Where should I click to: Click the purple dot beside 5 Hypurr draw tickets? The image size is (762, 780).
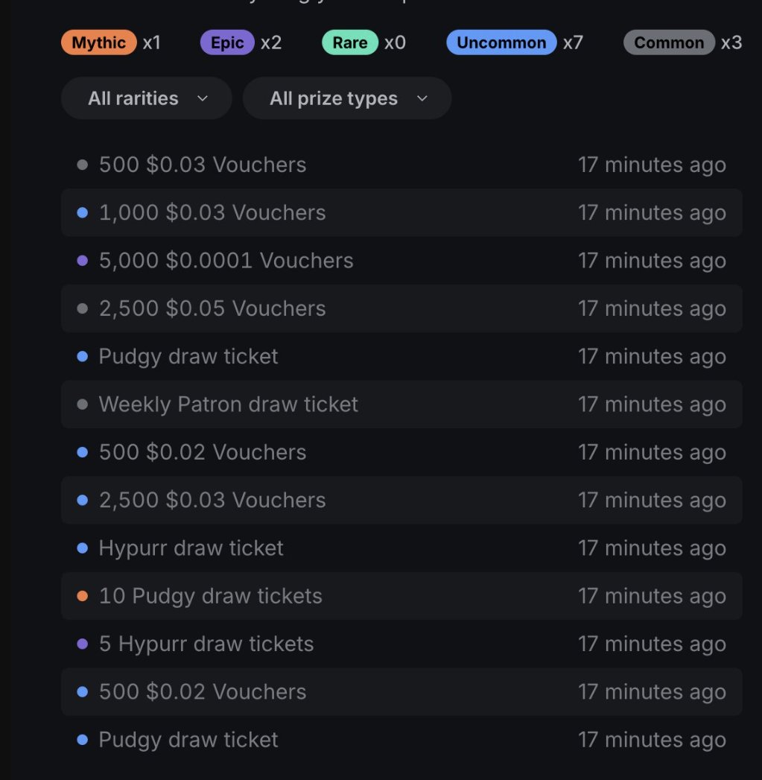83,644
